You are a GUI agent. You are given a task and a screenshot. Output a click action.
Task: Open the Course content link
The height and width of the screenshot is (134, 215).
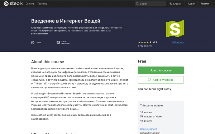[x=148, y=129]
